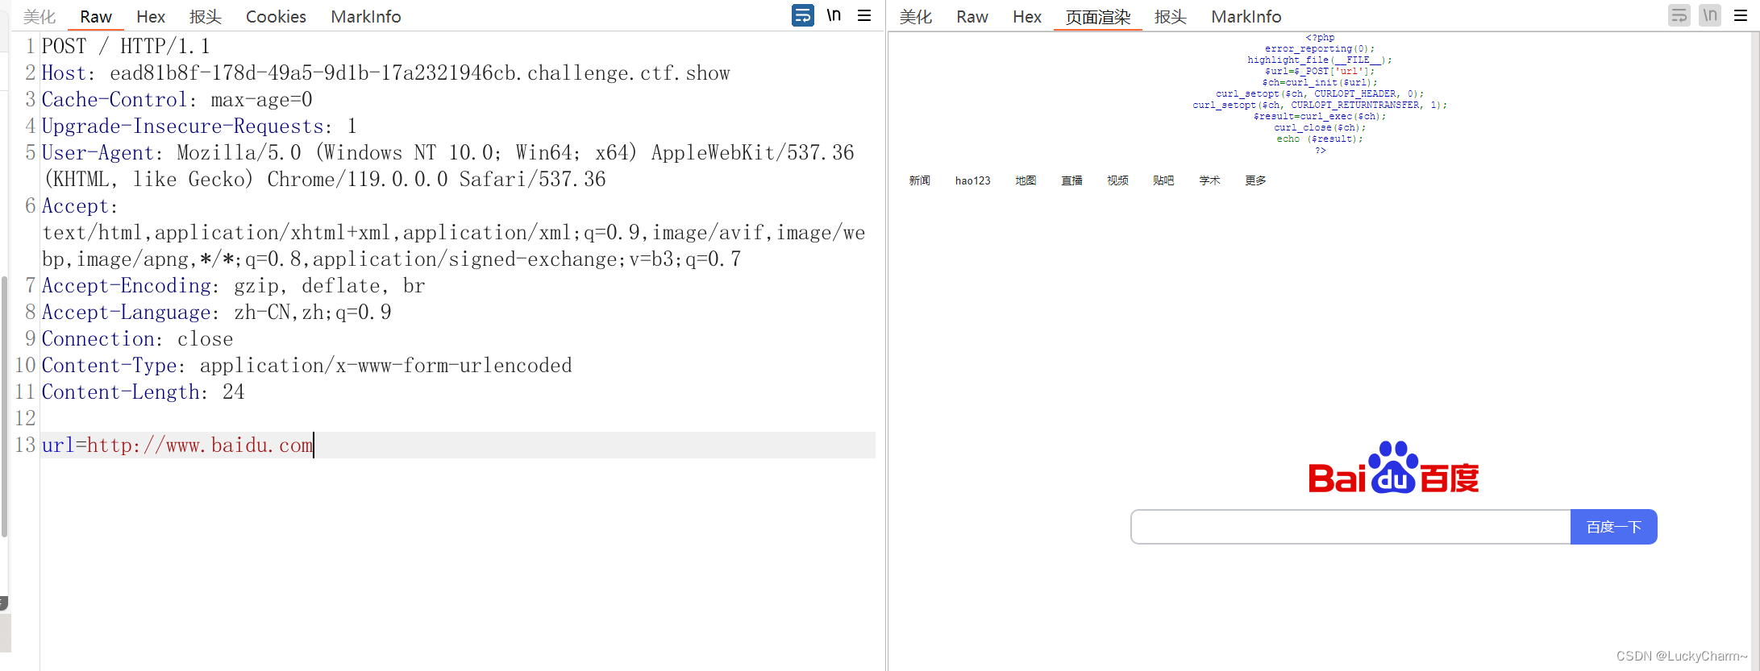
Task: Open response panel hamburger menu
Action: [x=1741, y=15]
